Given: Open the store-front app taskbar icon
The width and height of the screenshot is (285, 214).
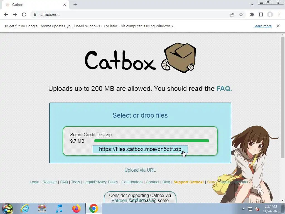Looking at the screenshot, I should (x=42, y=208).
